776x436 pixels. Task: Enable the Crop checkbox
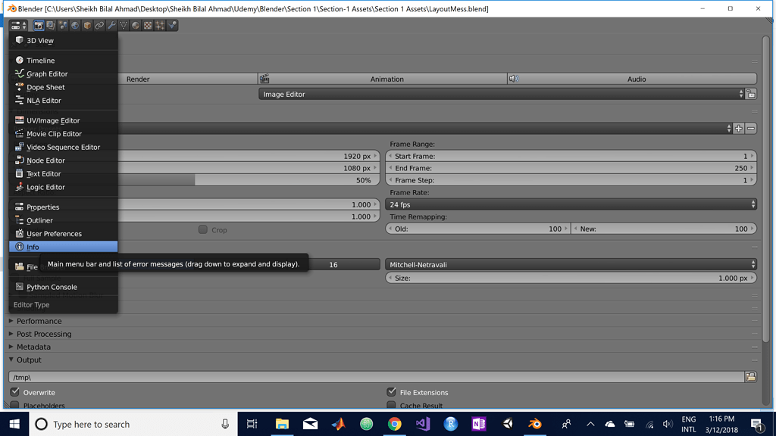[203, 229]
